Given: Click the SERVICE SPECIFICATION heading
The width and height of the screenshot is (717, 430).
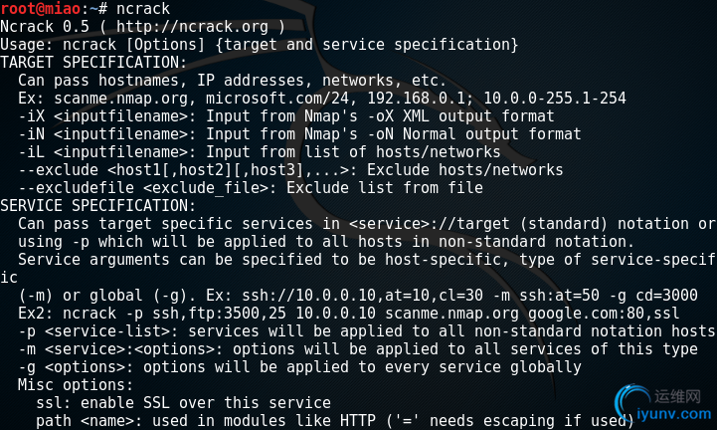Looking at the screenshot, I should click(97, 206).
